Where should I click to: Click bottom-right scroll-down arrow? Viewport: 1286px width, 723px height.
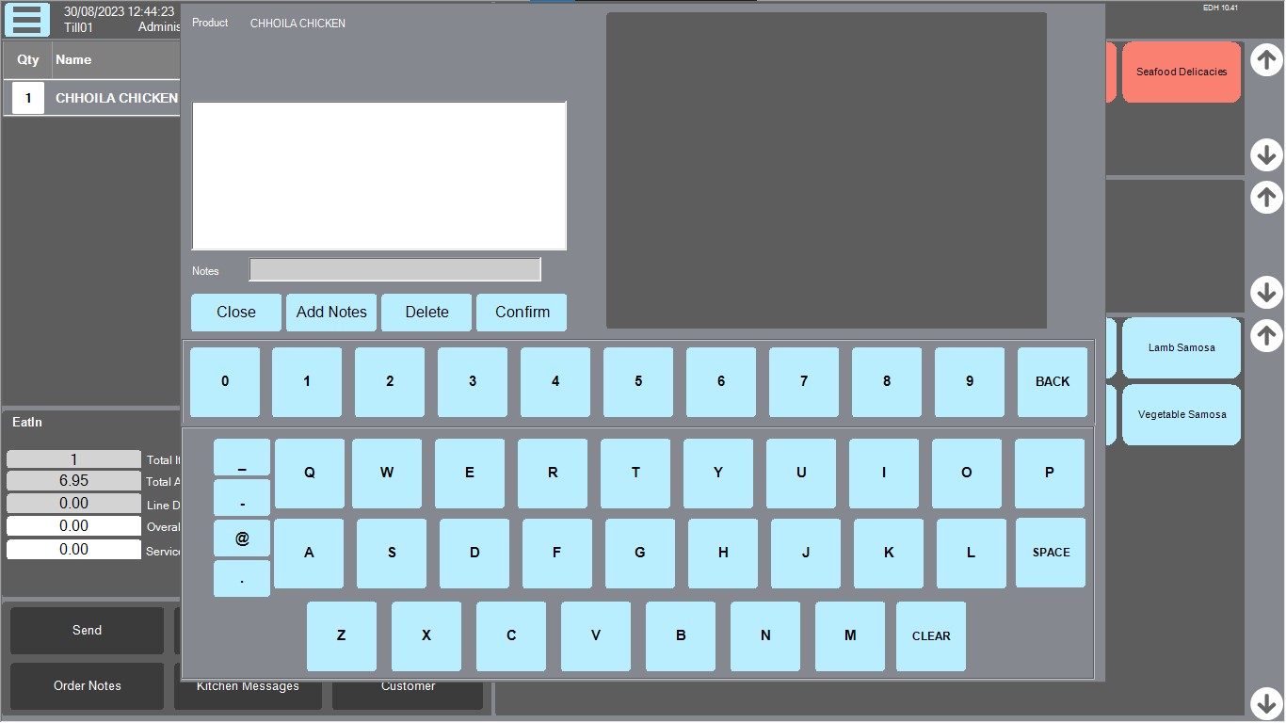click(1266, 702)
